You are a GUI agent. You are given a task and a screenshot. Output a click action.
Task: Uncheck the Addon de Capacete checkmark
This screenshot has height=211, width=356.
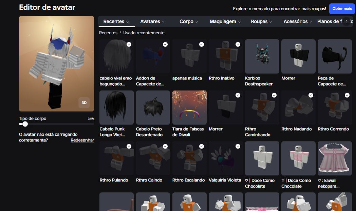point(165,44)
